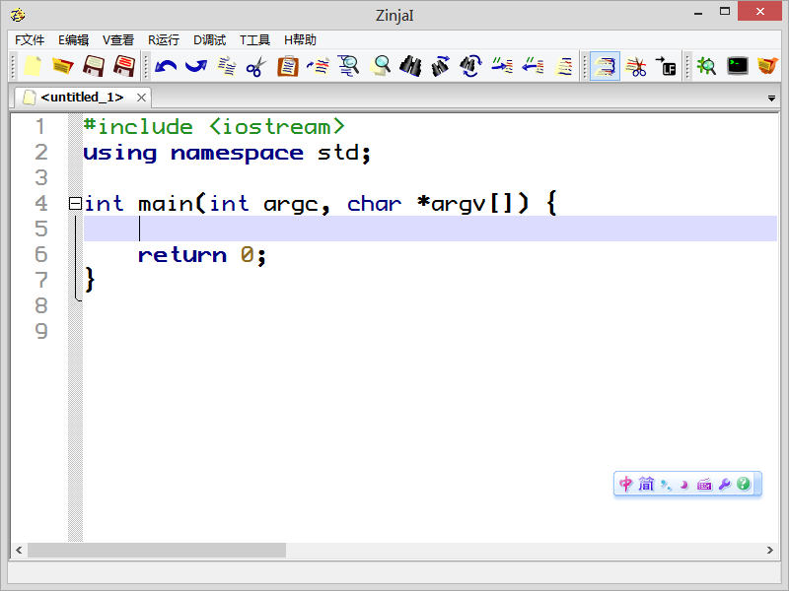Click the LF line-ending icon
The height and width of the screenshot is (591, 789).
coord(667,66)
